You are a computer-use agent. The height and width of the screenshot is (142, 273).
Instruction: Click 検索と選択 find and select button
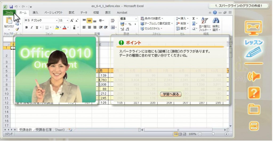[216, 24]
